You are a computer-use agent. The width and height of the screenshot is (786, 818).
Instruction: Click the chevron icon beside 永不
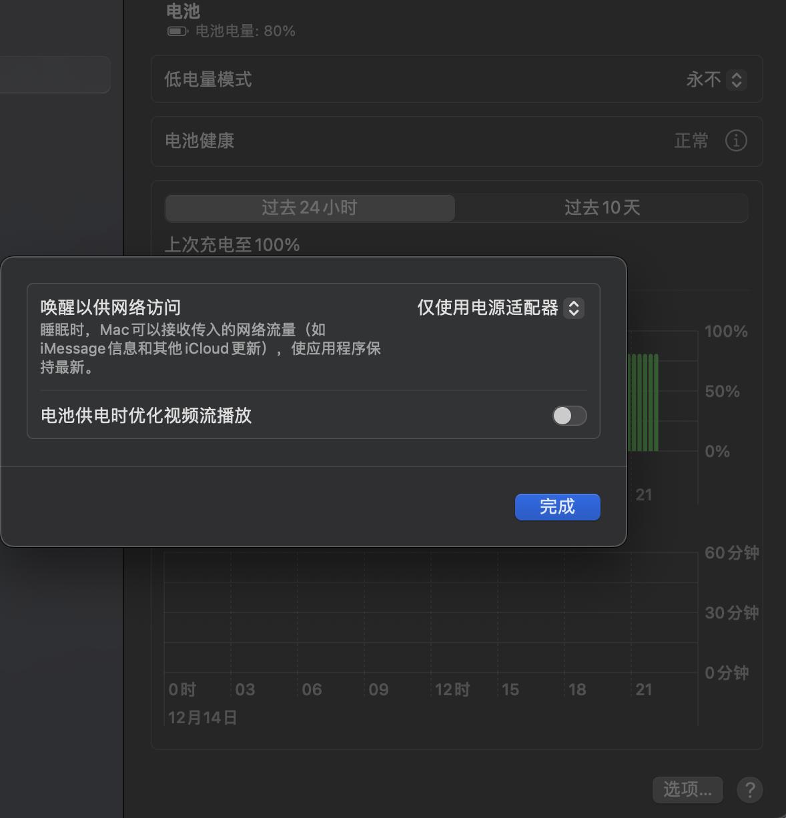click(x=736, y=79)
